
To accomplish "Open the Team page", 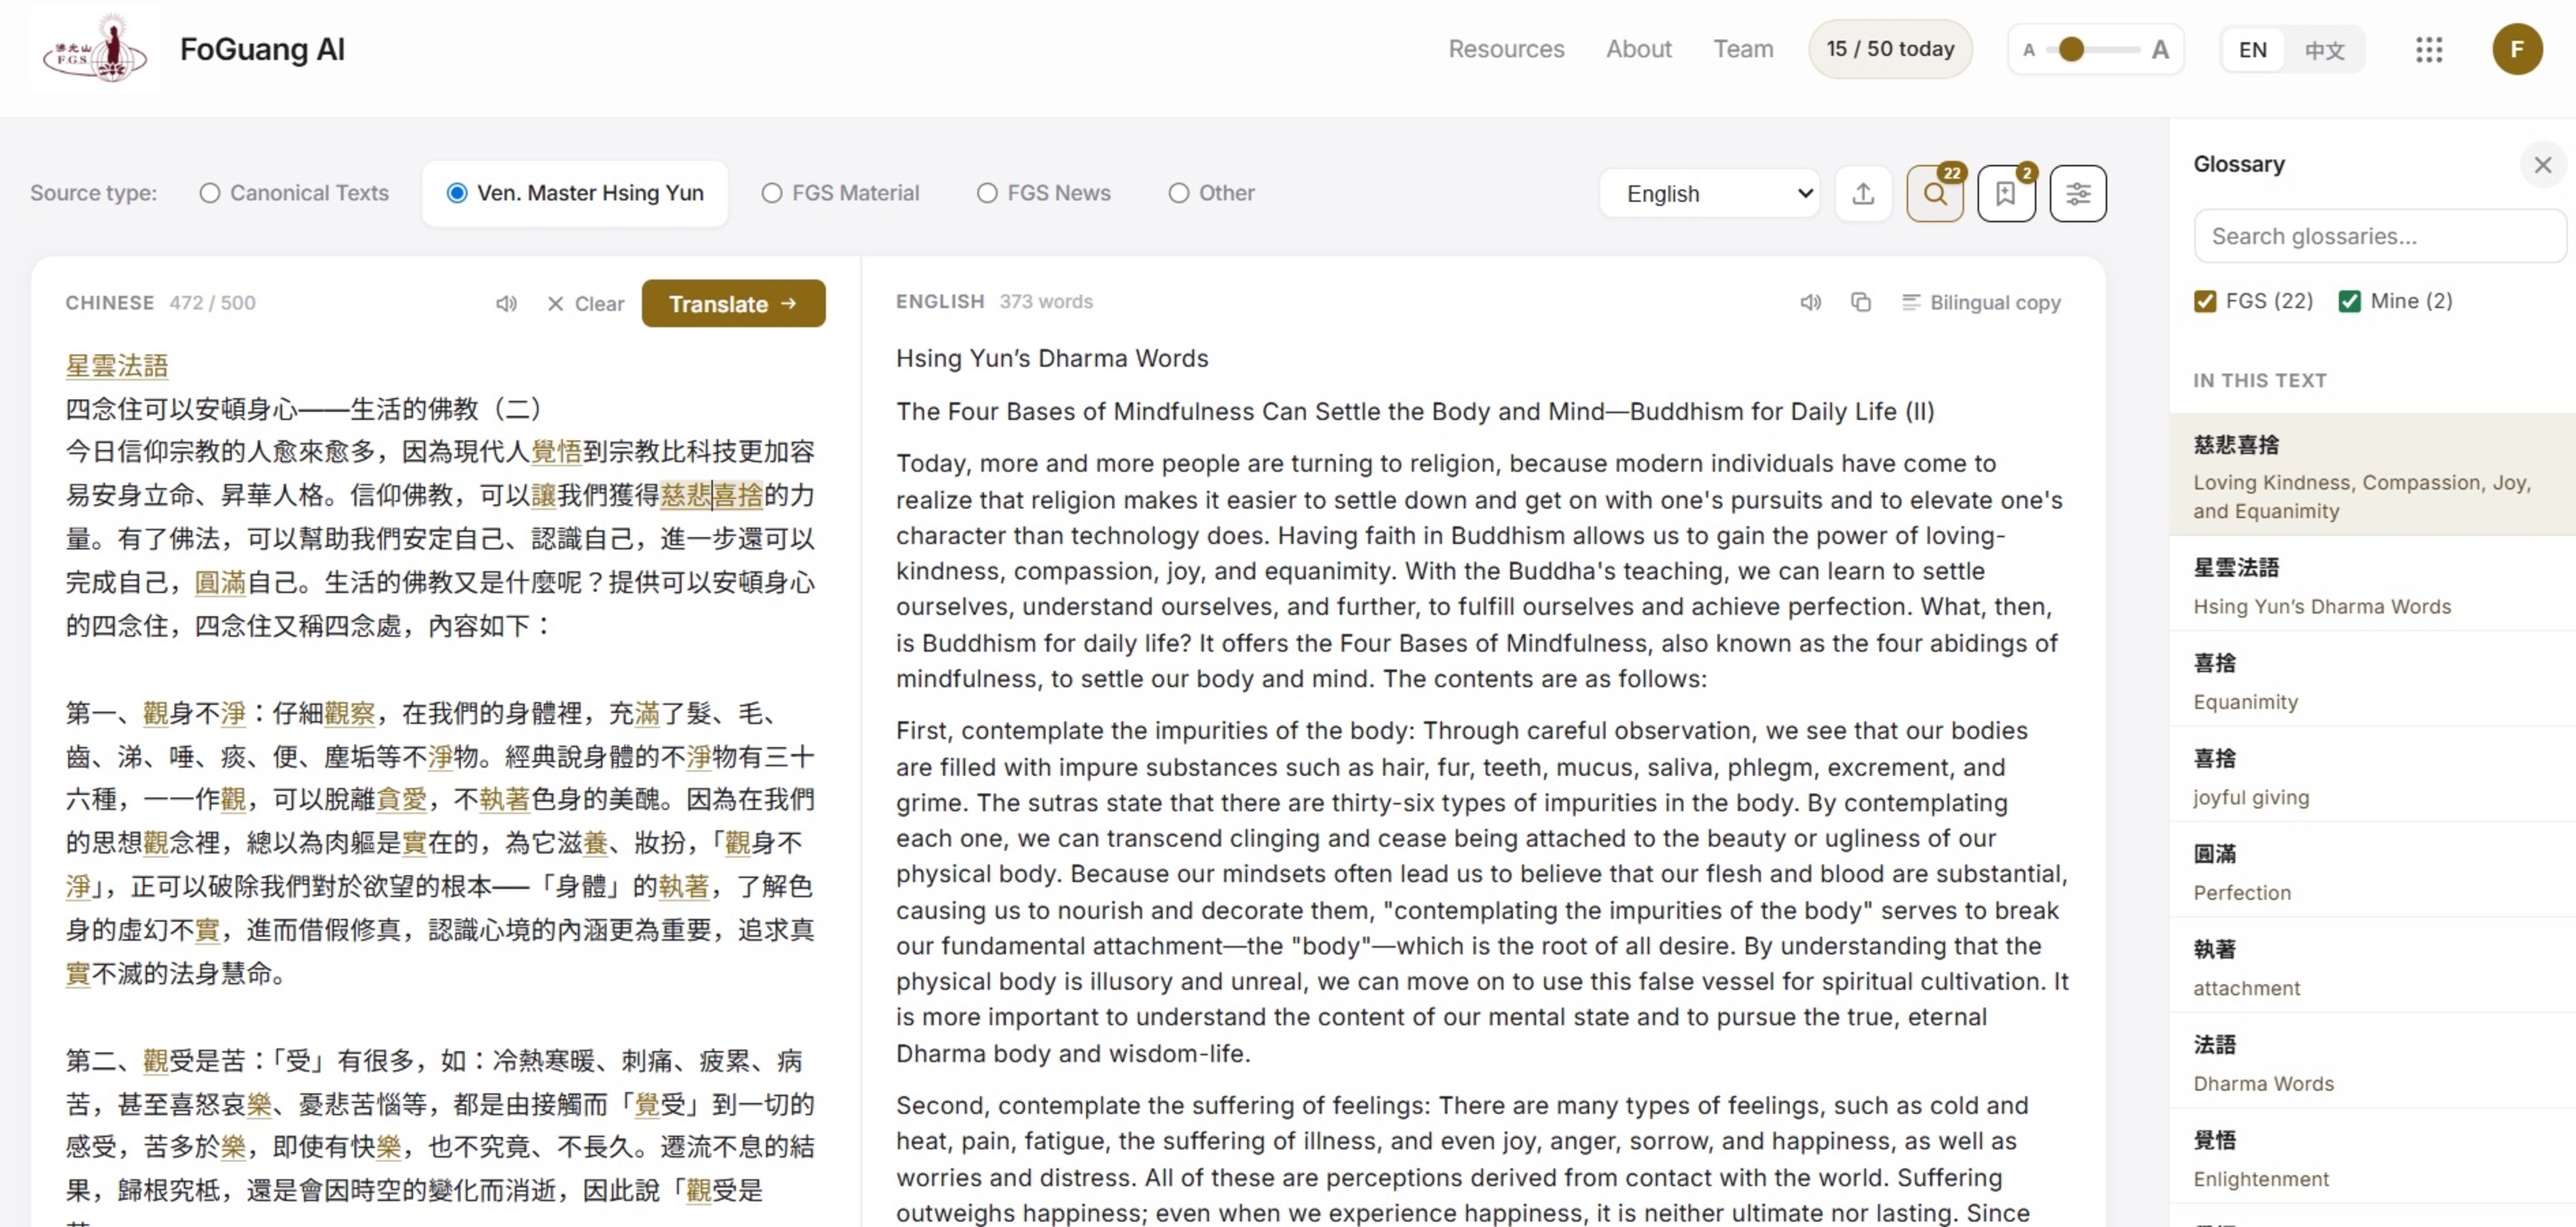I will [1743, 49].
